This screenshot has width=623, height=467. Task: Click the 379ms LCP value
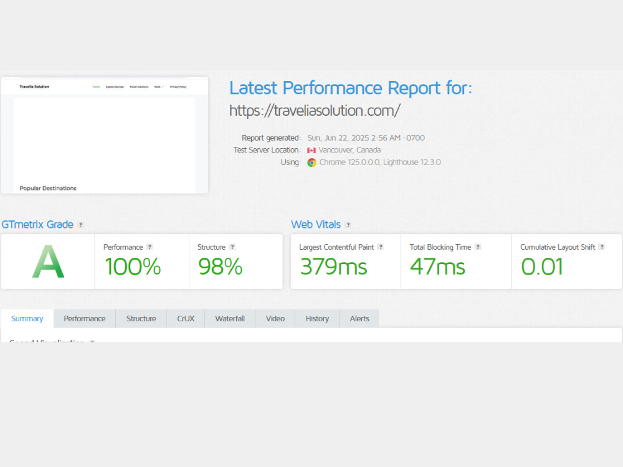[334, 267]
